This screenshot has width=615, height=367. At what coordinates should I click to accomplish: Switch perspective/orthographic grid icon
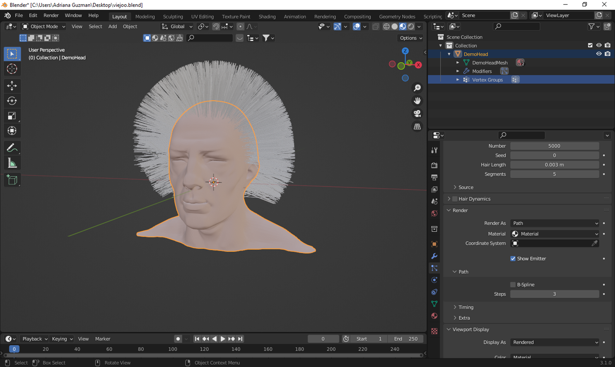pos(417,127)
